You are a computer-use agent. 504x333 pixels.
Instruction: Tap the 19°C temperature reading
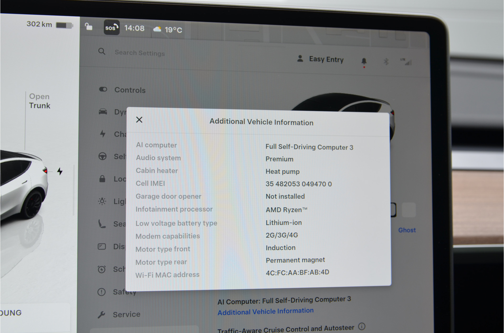pyautogui.click(x=173, y=30)
